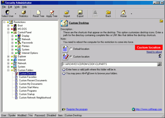Select the Internet Explorer icon in tree
The width and height of the screenshot is (165, 118).
click(x=15, y=60)
